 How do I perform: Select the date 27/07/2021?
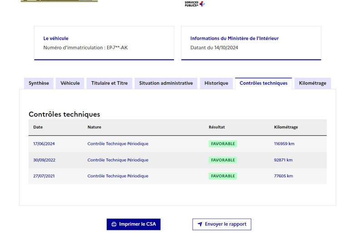pyautogui.click(x=44, y=176)
